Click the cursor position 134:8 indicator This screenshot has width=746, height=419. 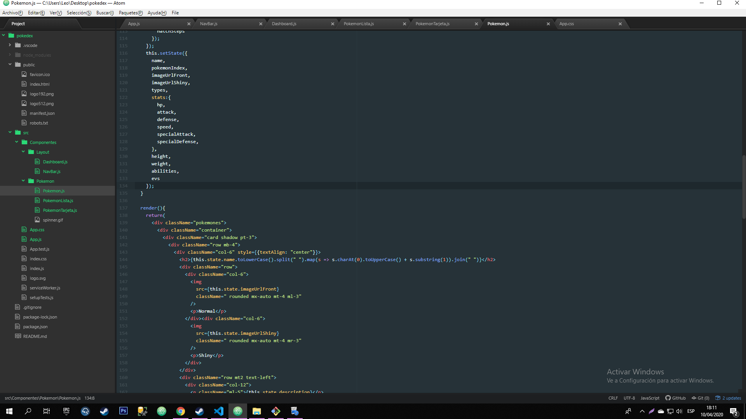tap(90, 398)
